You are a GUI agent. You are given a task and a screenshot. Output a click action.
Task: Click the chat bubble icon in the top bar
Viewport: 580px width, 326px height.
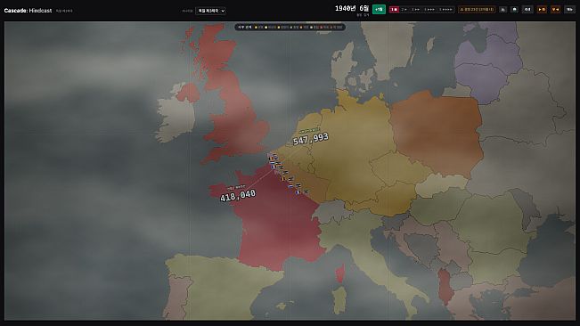tap(515, 9)
